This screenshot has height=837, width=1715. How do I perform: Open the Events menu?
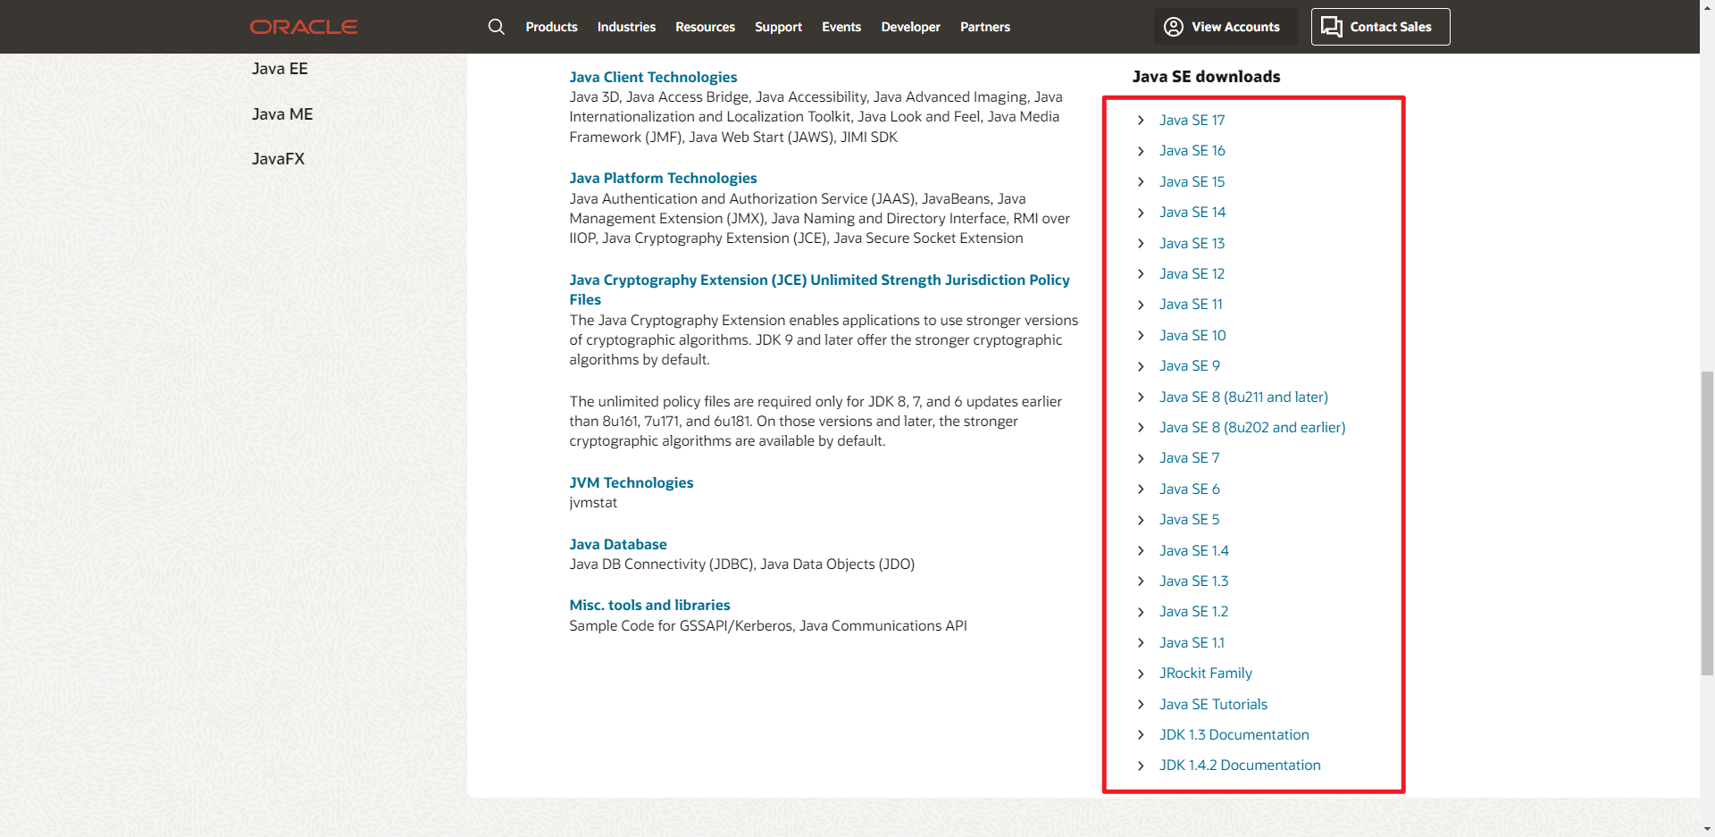click(841, 27)
